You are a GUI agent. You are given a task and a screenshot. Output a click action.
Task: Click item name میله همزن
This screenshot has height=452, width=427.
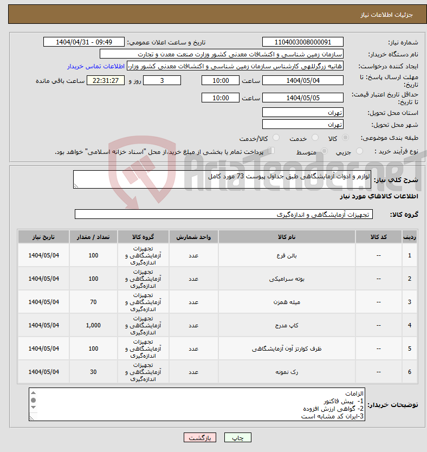click(x=287, y=302)
